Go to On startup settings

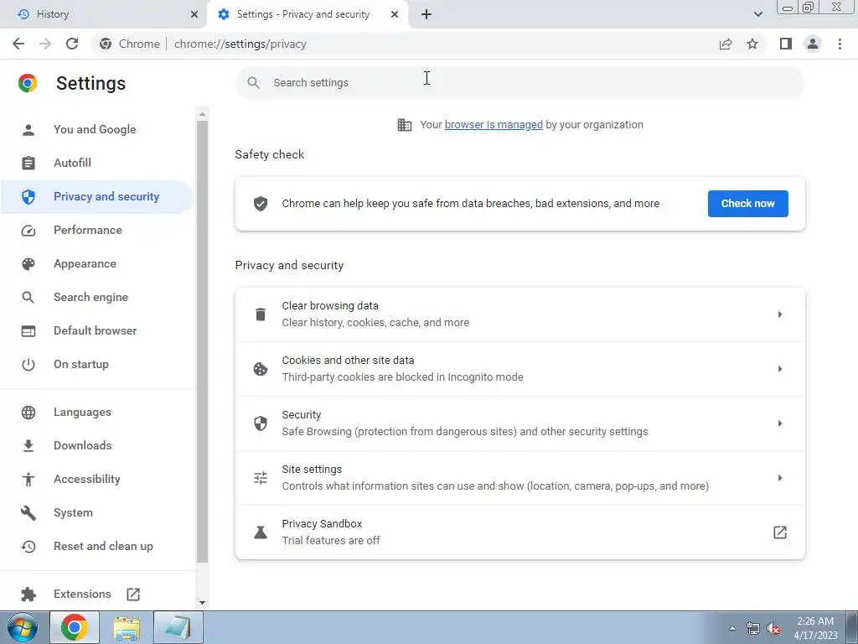pyautogui.click(x=97, y=364)
